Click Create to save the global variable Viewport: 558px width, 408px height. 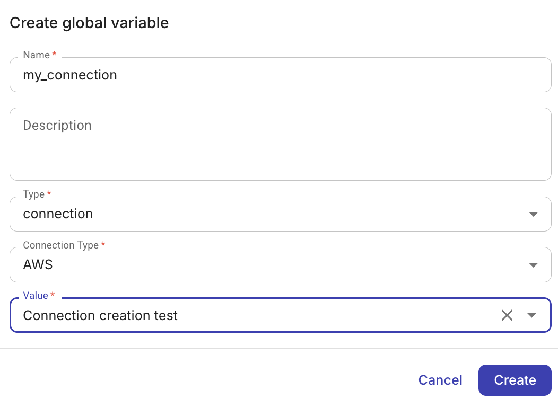coord(515,380)
